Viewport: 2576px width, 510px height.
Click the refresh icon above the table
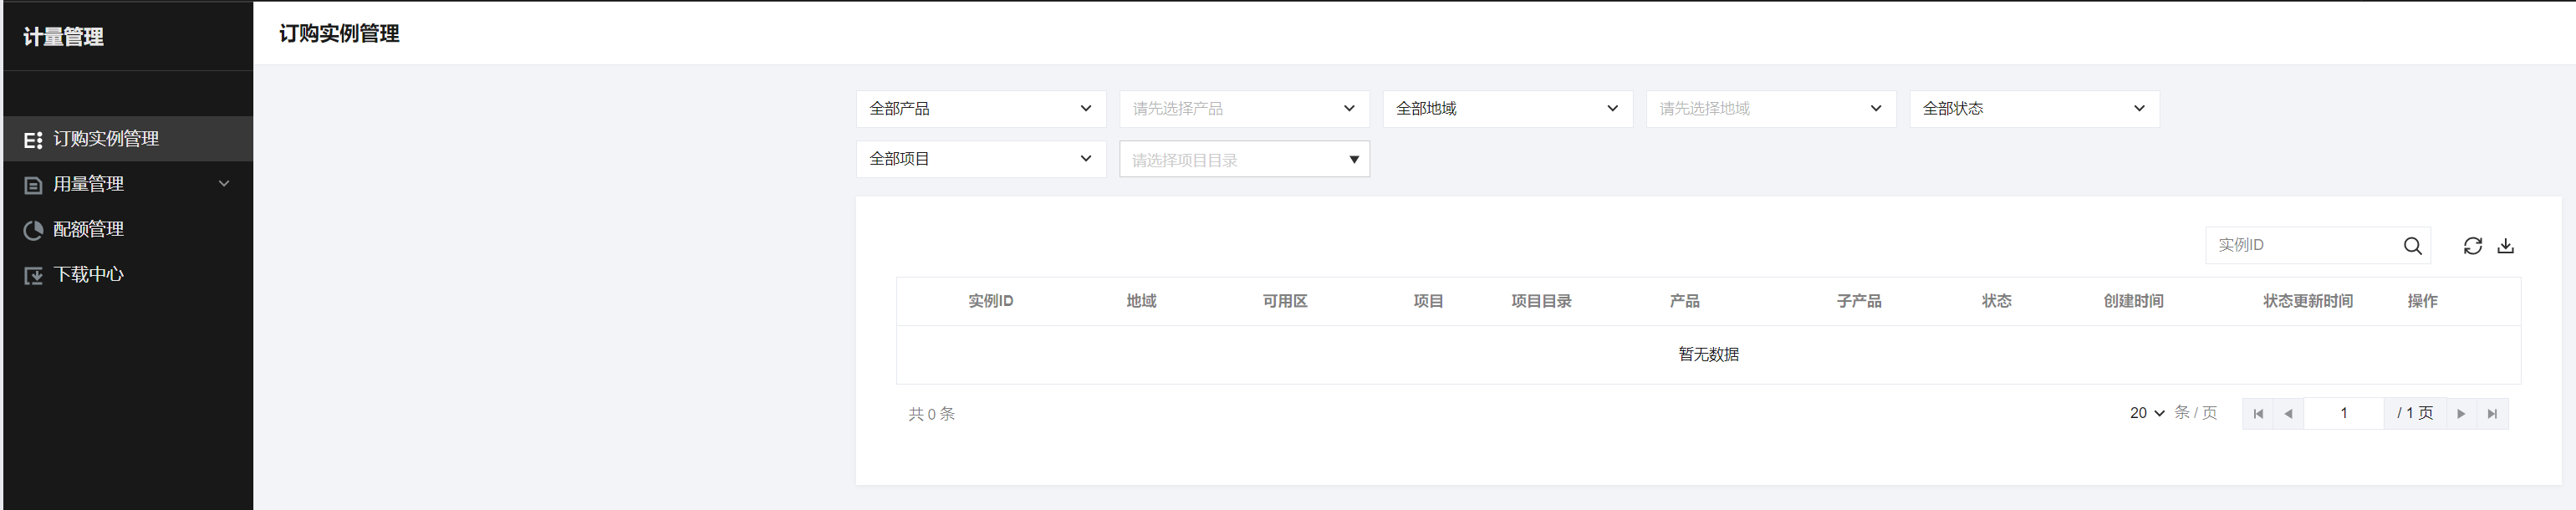[2472, 246]
